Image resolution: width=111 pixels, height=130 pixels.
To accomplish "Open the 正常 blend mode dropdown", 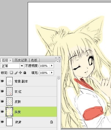I will [22, 66].
